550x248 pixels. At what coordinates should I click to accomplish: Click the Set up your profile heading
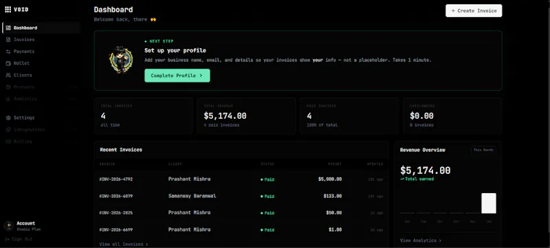(x=175, y=50)
